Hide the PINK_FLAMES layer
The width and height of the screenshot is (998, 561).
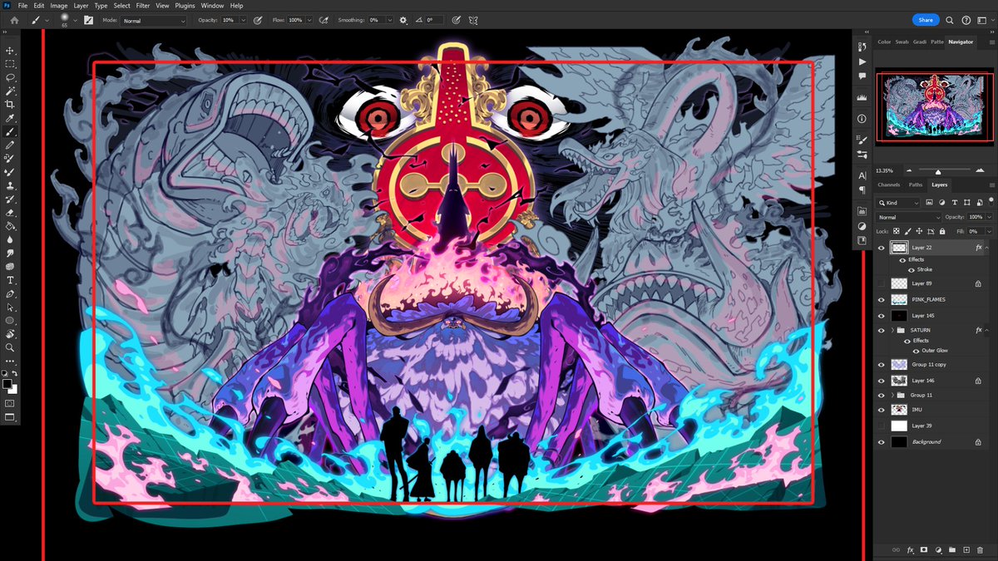point(882,299)
